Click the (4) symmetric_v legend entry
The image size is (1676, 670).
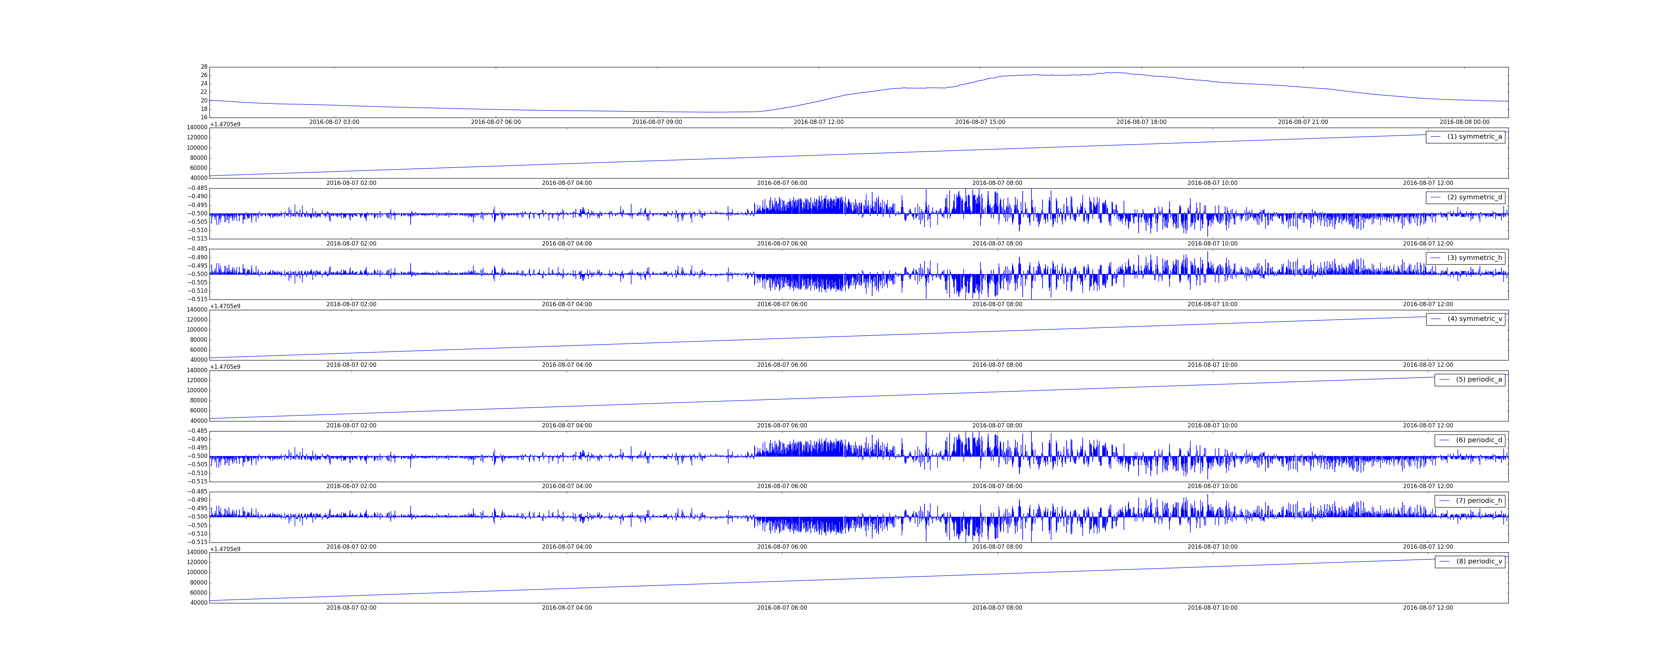point(1474,319)
